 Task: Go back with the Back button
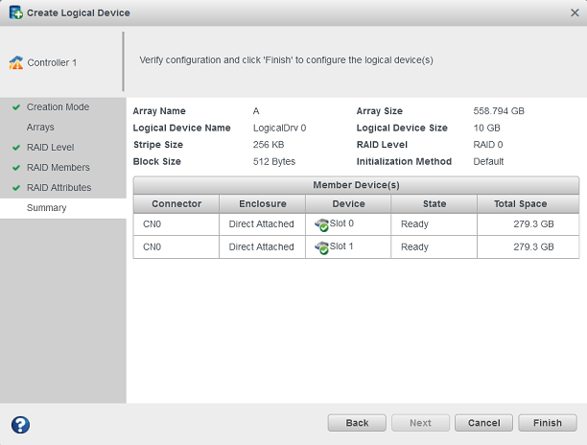357,423
